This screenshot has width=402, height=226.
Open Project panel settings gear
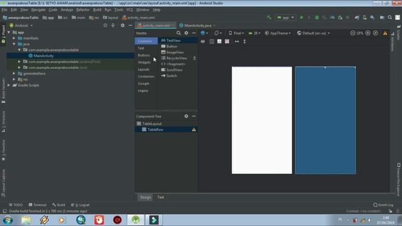pos(122,25)
